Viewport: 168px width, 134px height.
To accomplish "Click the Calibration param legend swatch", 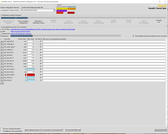I will tap(62, 9).
